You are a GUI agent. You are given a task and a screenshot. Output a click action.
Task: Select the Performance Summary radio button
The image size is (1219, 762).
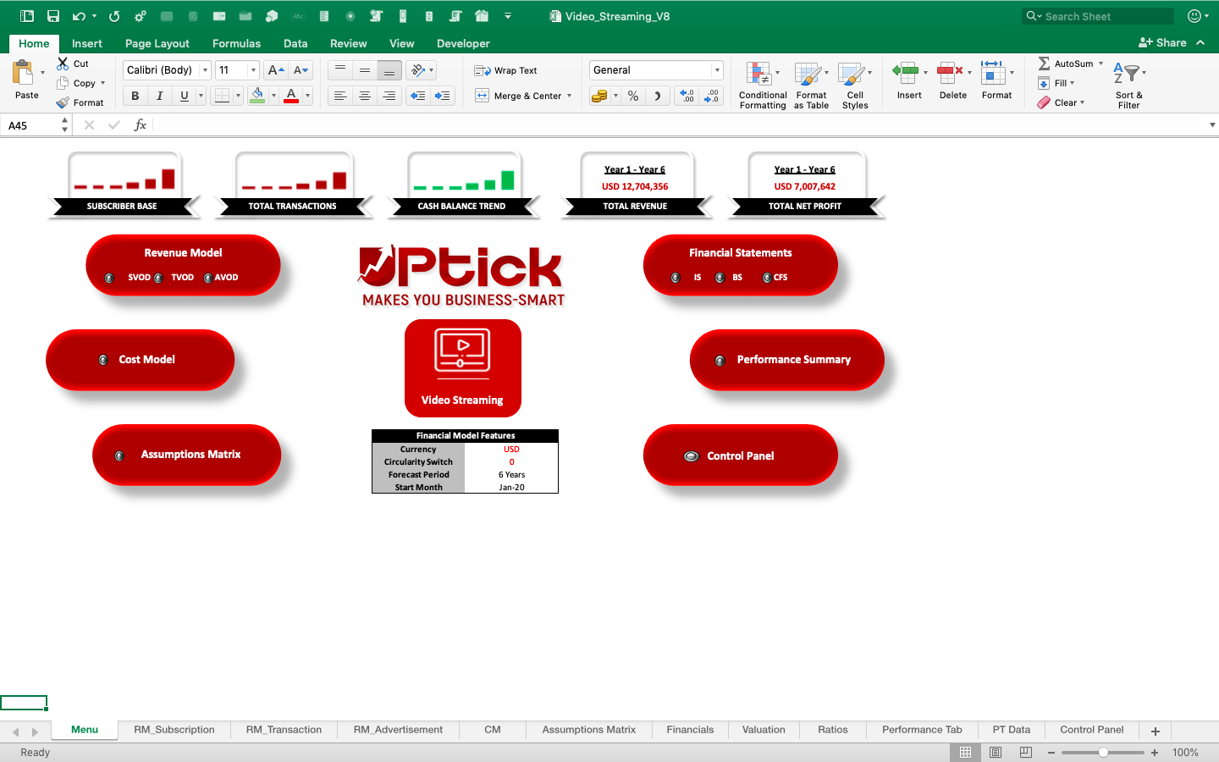[x=720, y=361]
